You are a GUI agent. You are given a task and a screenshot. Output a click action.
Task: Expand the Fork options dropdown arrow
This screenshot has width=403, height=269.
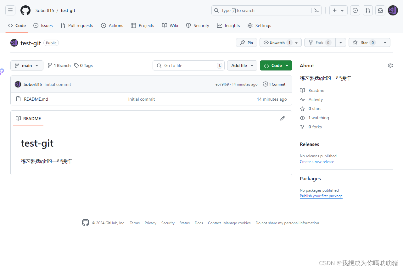tap(341, 43)
